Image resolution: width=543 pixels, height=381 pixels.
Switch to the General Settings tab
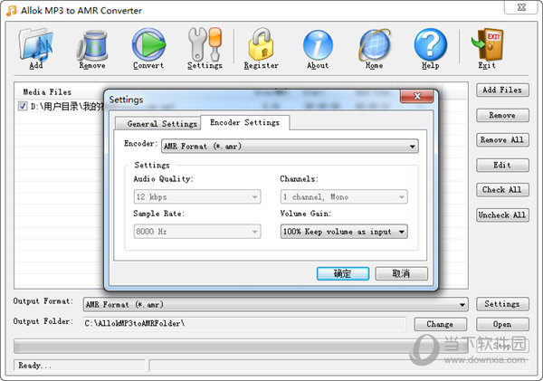pyautogui.click(x=158, y=124)
